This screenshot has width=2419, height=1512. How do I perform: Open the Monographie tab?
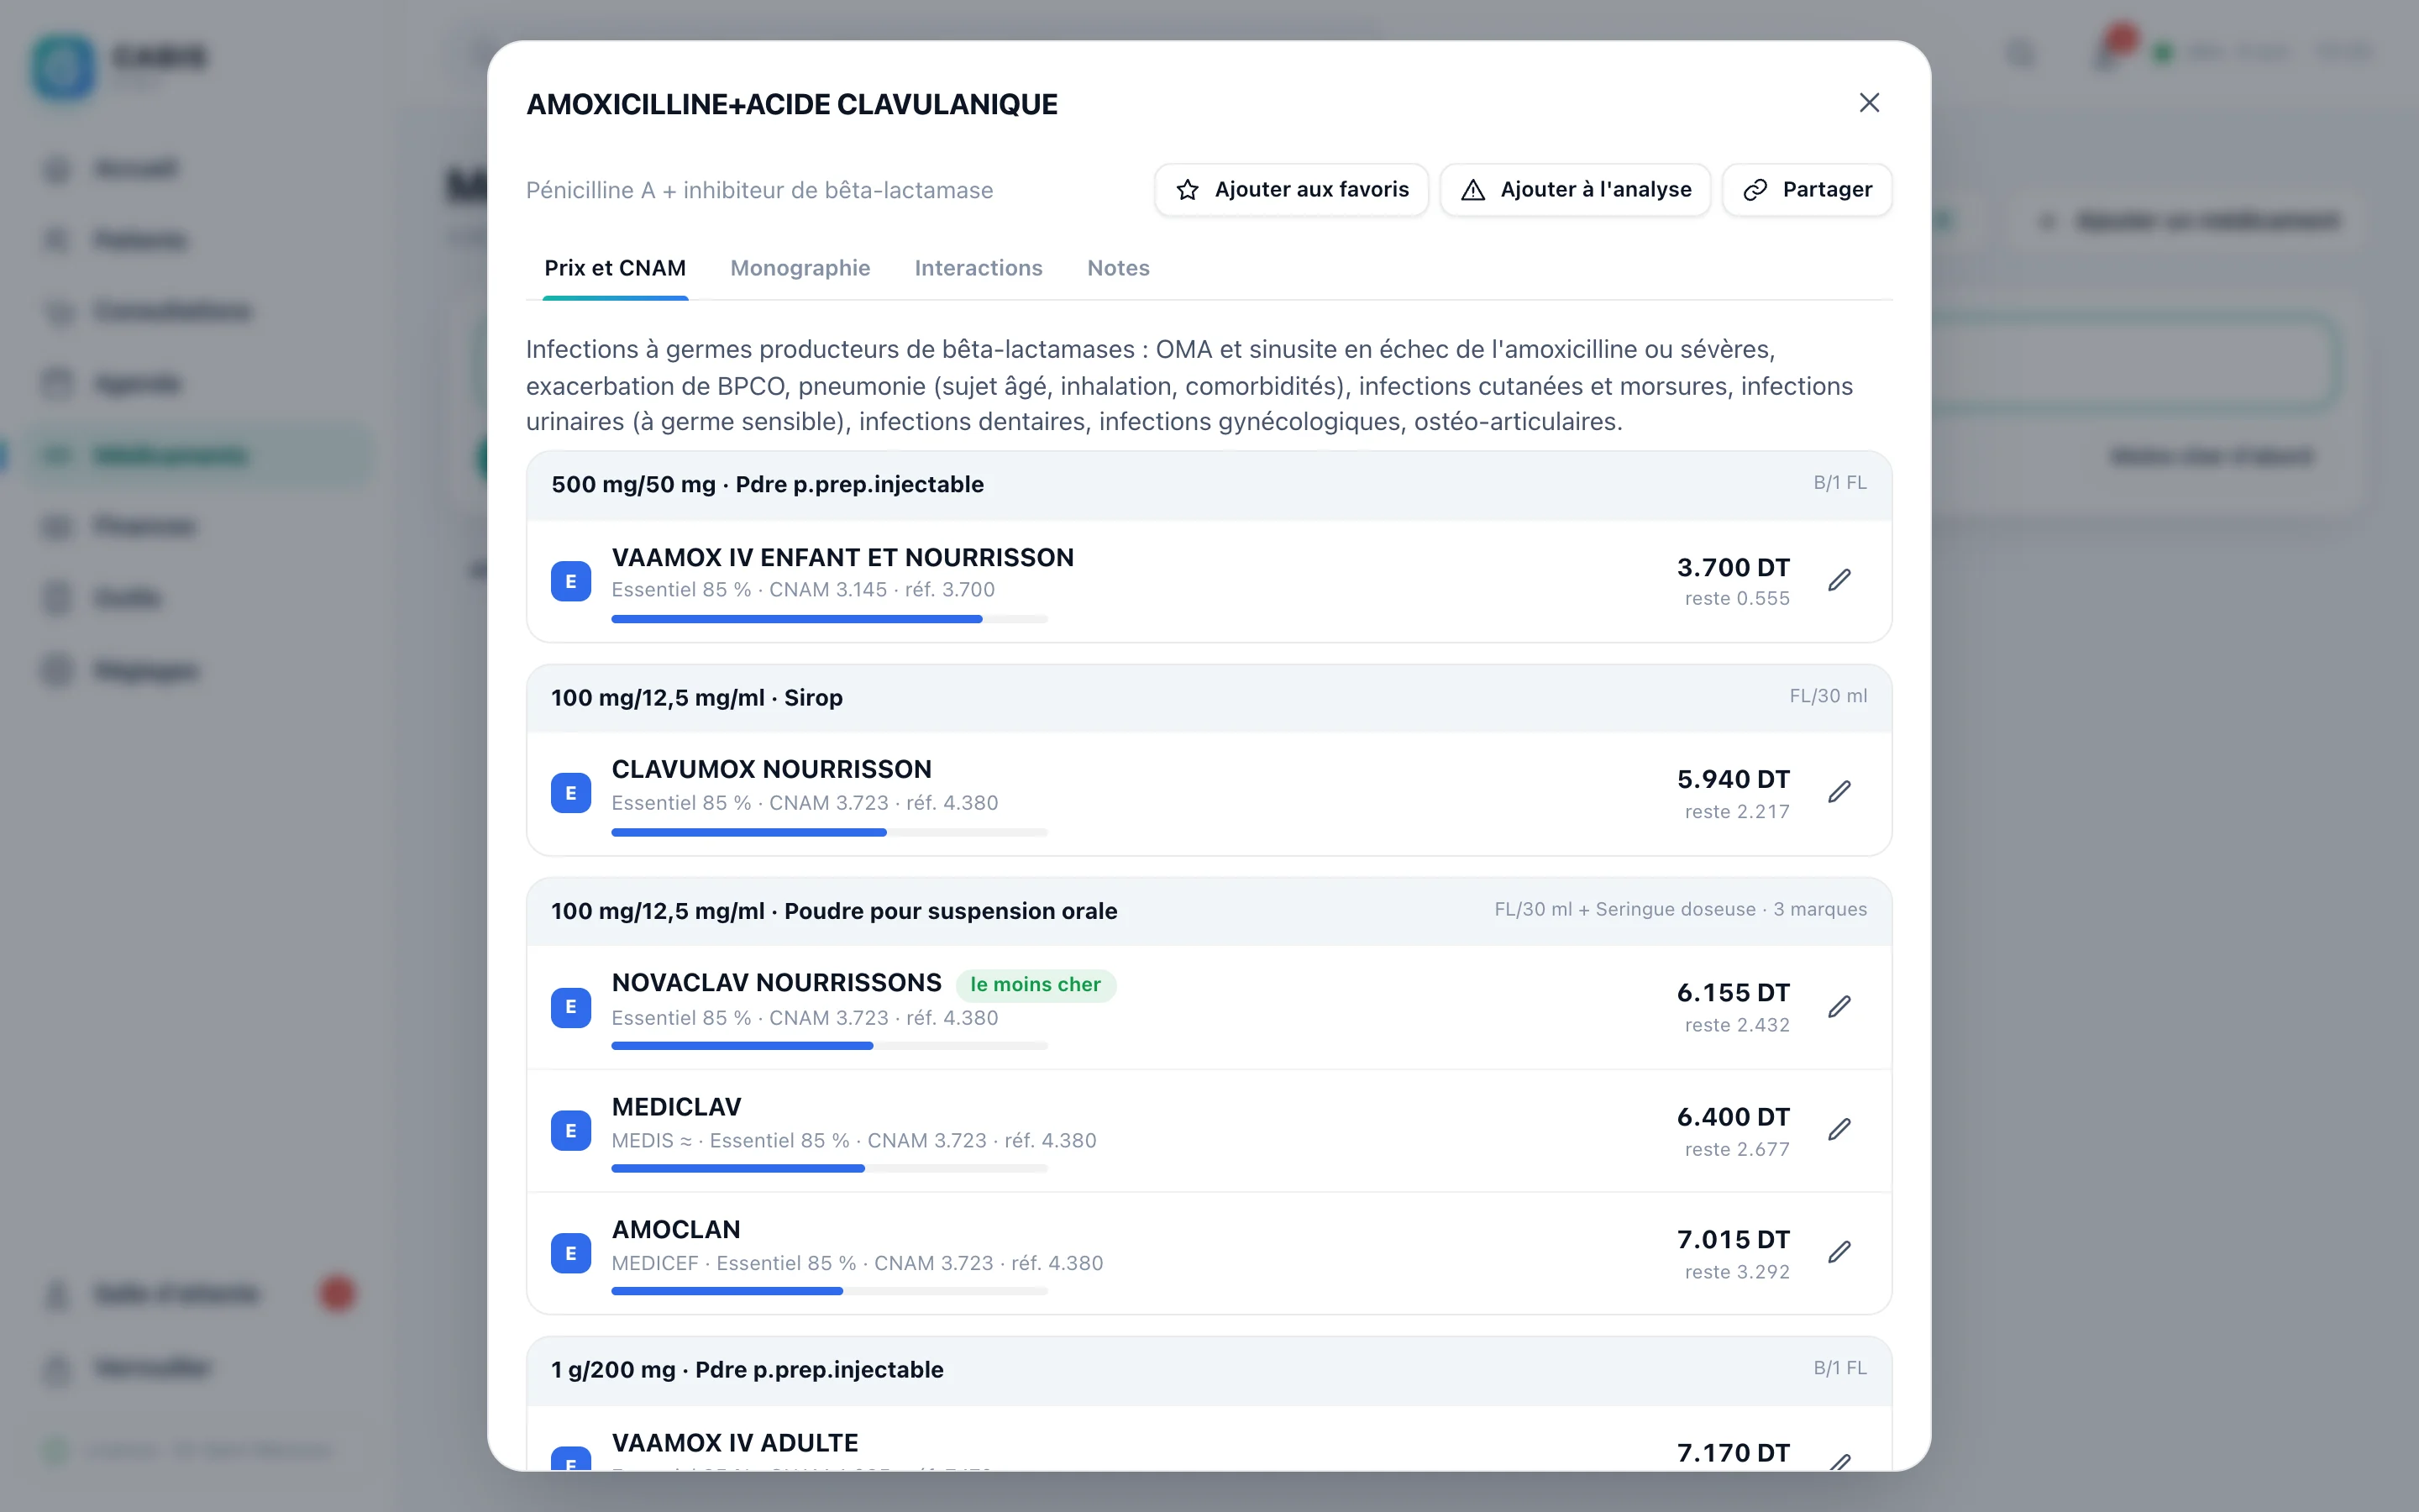point(800,268)
